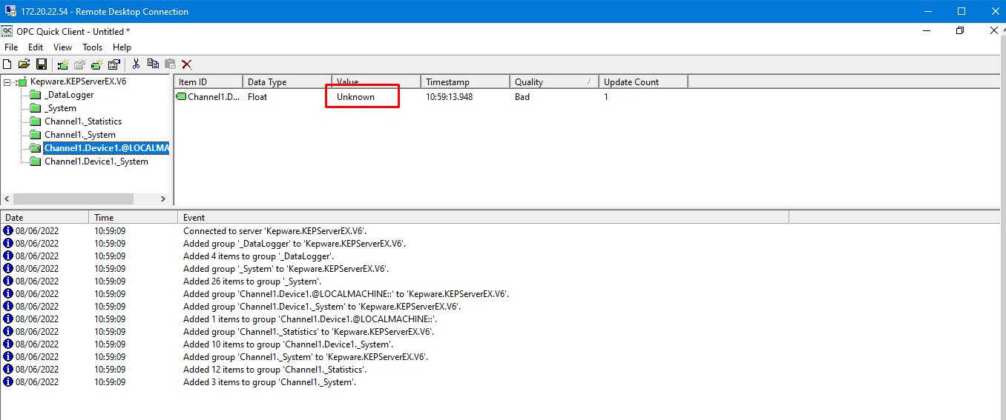Open the Edit menu
The width and height of the screenshot is (1006, 420).
click(x=36, y=47)
